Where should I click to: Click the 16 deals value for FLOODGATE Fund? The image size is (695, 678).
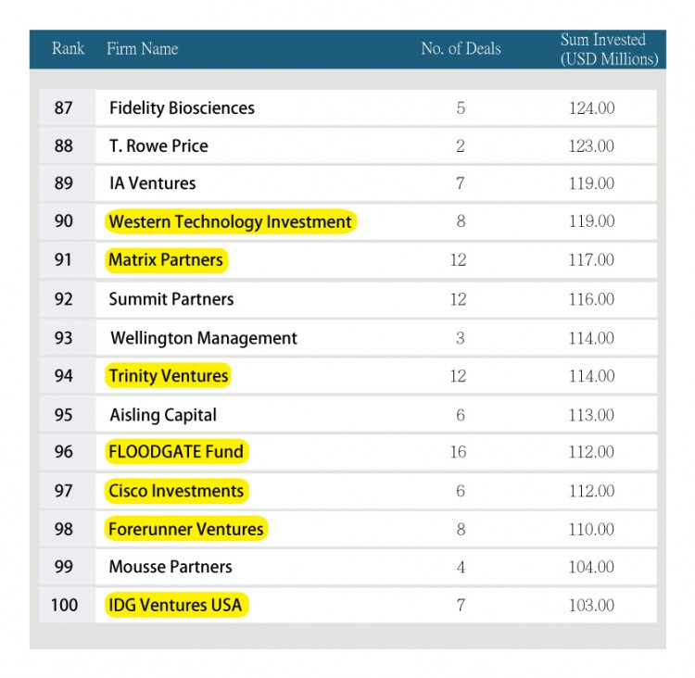tap(460, 452)
